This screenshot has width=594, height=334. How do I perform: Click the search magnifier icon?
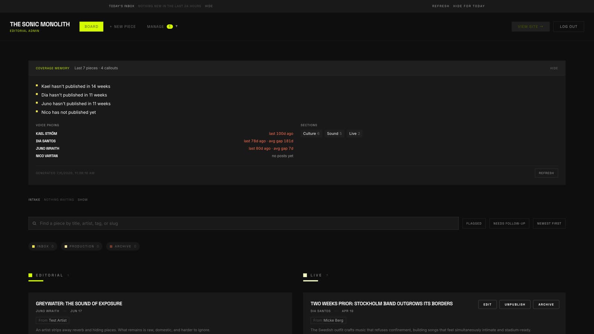(34, 223)
